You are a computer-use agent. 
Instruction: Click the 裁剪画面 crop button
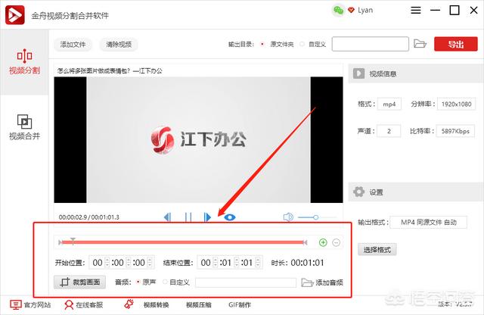point(80,282)
